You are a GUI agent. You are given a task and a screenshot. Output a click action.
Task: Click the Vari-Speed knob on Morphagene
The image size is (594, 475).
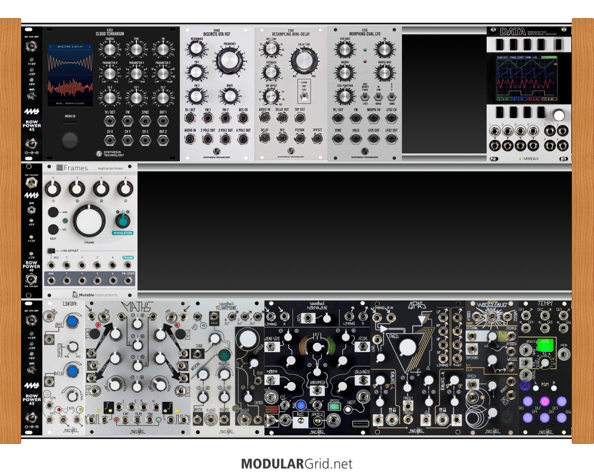click(x=317, y=346)
